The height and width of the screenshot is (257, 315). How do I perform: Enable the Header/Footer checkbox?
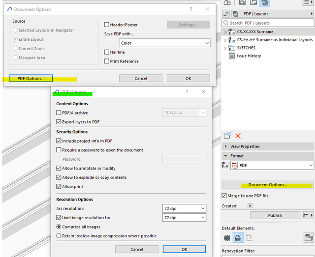(107, 25)
